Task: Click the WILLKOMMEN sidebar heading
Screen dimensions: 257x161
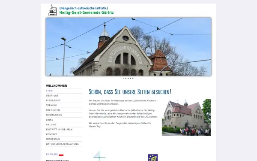Action: coord(57,86)
